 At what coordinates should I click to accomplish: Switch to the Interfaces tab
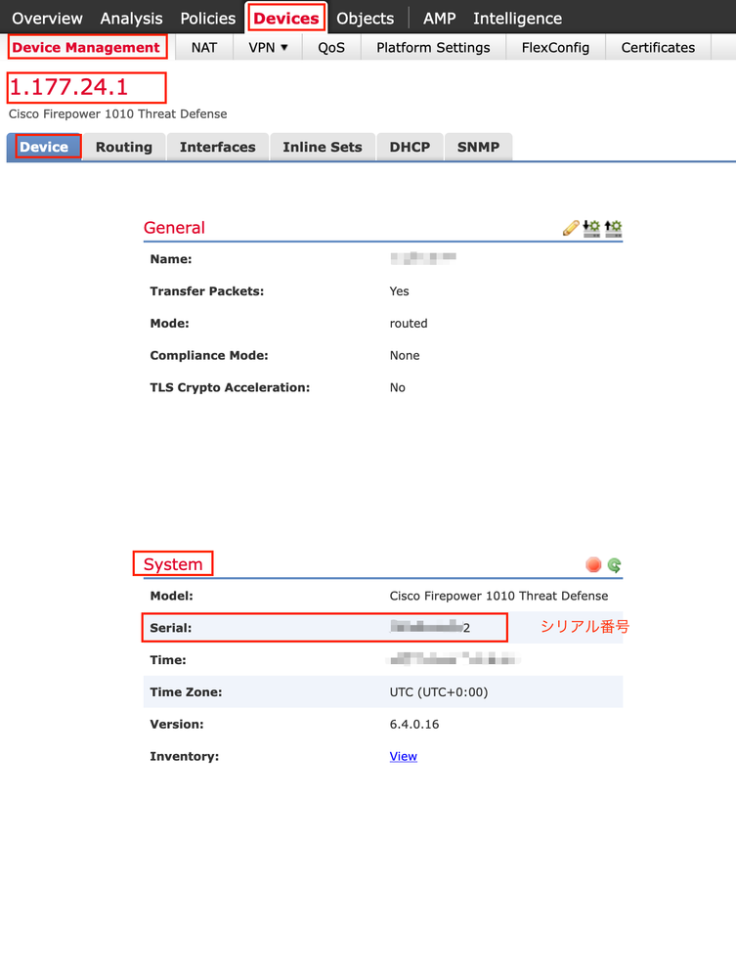[x=218, y=147]
